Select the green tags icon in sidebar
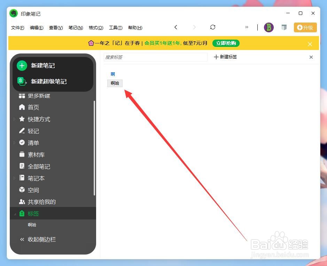This screenshot has height=266, width=327. tap(22, 213)
